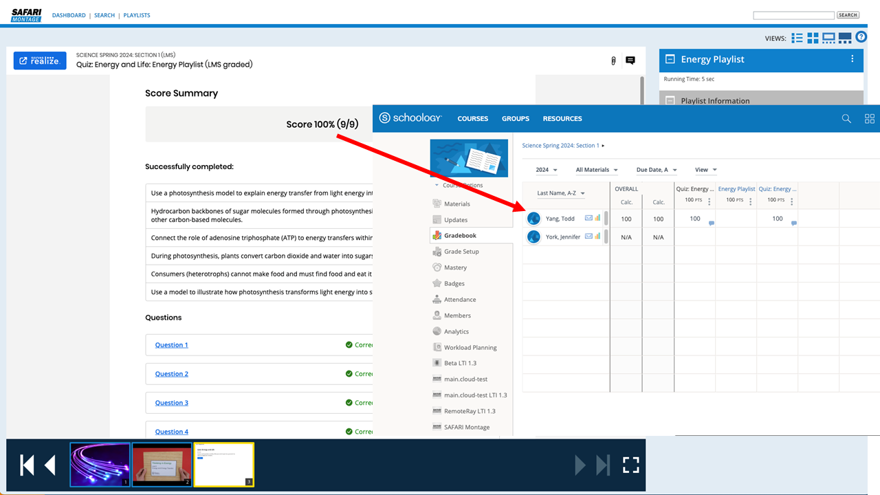Open the Dashboard link
Image resolution: width=880 pixels, height=495 pixels.
point(69,15)
